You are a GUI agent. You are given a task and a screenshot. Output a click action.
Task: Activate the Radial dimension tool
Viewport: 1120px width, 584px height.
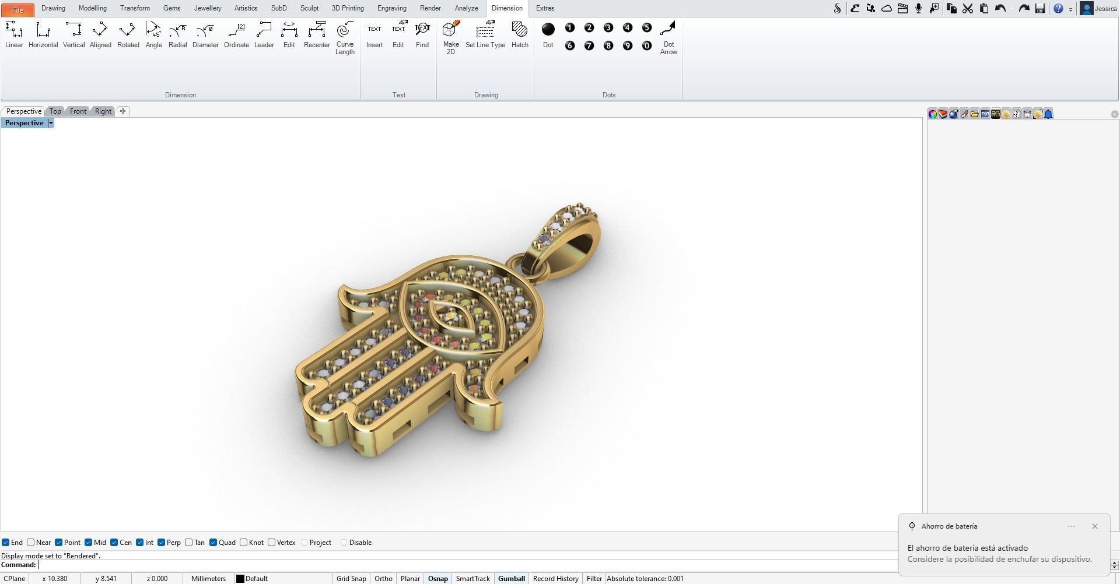click(x=177, y=35)
